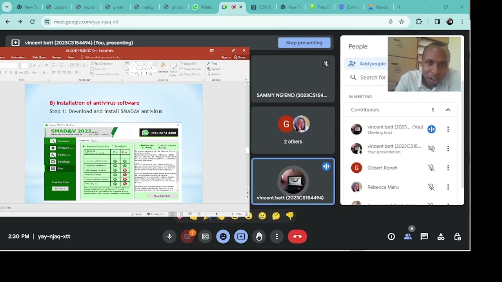Open host controls lock icon
502x282 pixels.
pos(457,237)
